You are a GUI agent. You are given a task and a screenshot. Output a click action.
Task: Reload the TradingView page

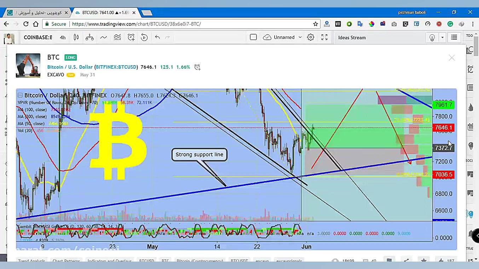[26, 24]
